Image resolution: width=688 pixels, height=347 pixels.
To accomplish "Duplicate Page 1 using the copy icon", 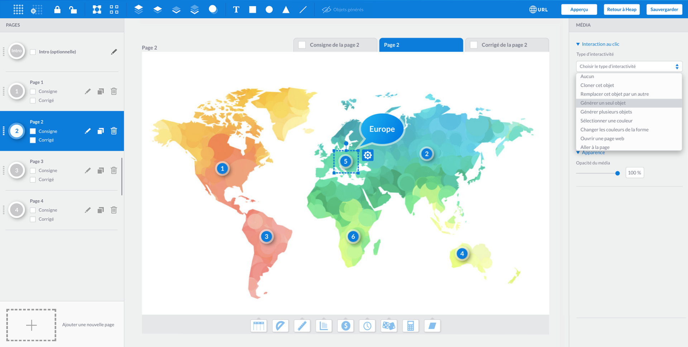I will pos(101,91).
